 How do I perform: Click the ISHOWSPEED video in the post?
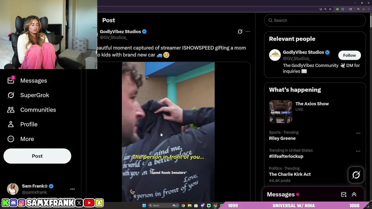click(x=168, y=132)
